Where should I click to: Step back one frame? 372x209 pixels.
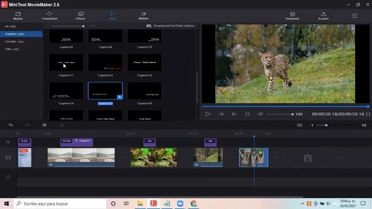coord(221,114)
